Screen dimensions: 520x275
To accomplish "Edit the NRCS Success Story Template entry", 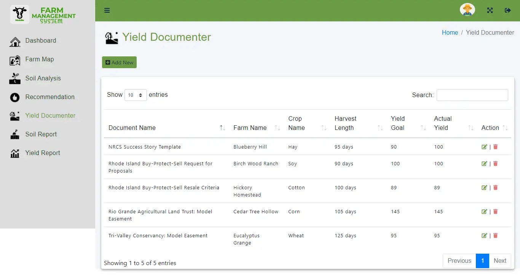I will point(484,147).
